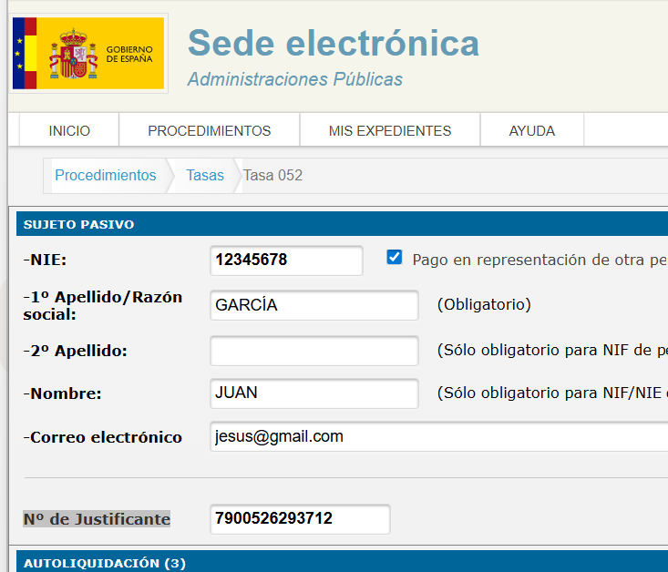Click the AUTOLIQUIDACIÓN (3) section header
This screenshot has width=668, height=572.
pos(342,561)
